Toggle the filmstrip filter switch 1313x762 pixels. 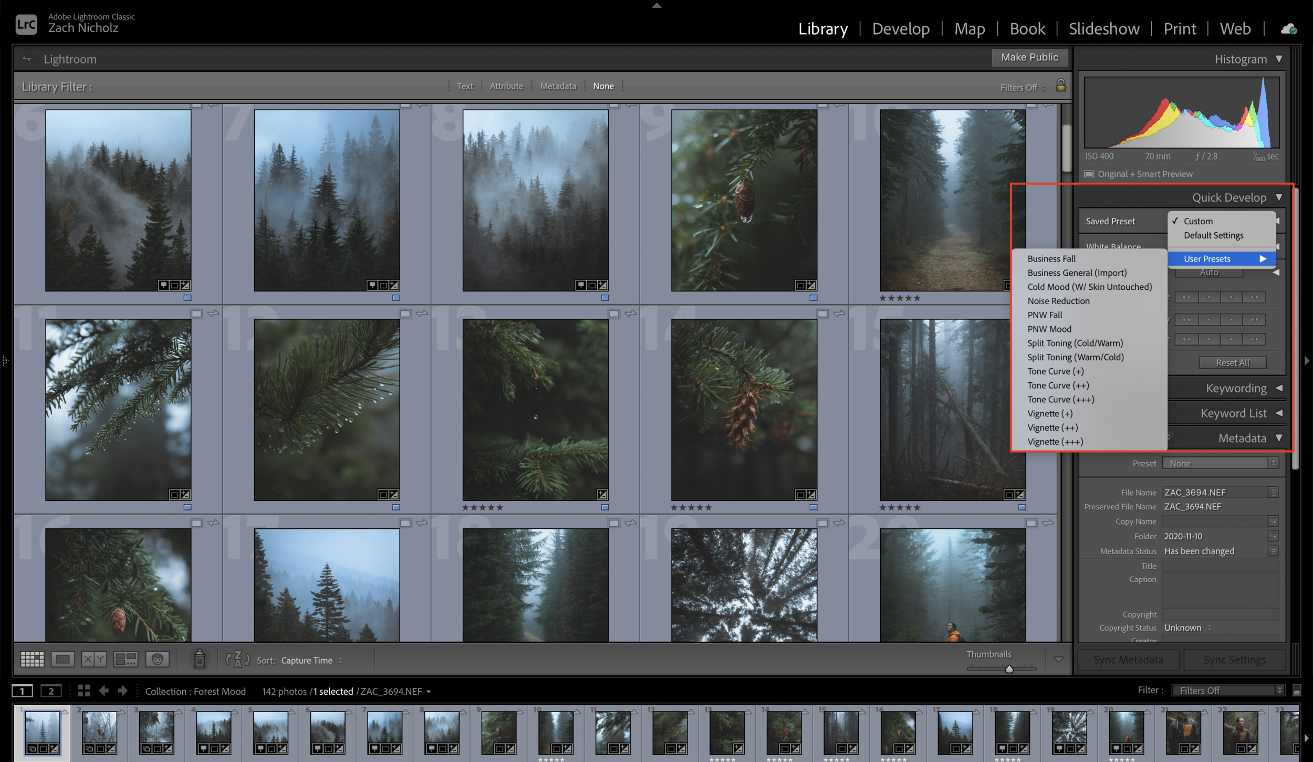(x=1297, y=691)
